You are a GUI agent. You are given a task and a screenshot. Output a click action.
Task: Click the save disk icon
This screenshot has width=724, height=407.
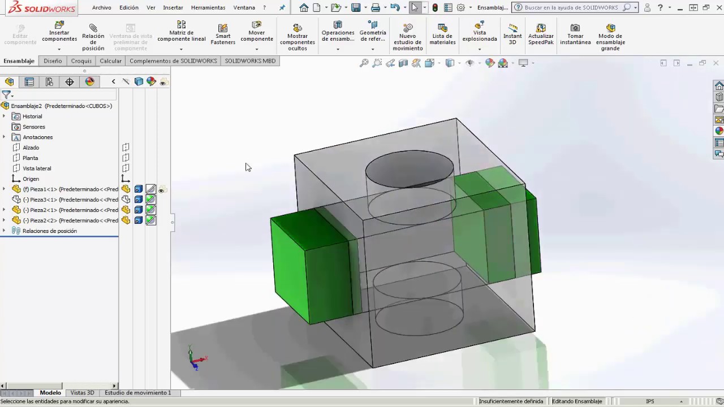coord(356,7)
